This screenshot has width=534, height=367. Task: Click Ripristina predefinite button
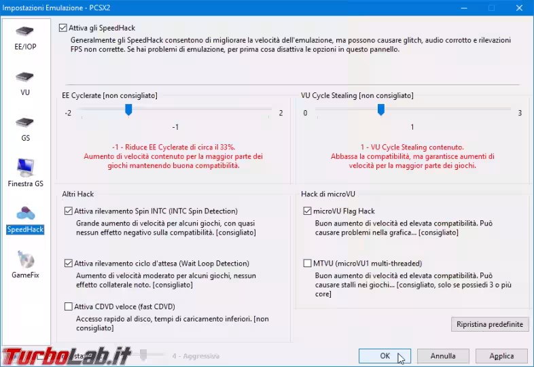pos(490,324)
